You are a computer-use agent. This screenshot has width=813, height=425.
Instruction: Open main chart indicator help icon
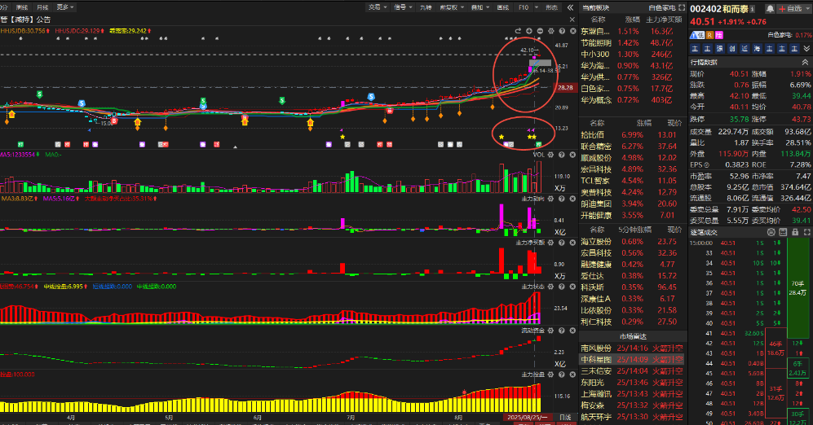pyautogui.click(x=562, y=31)
